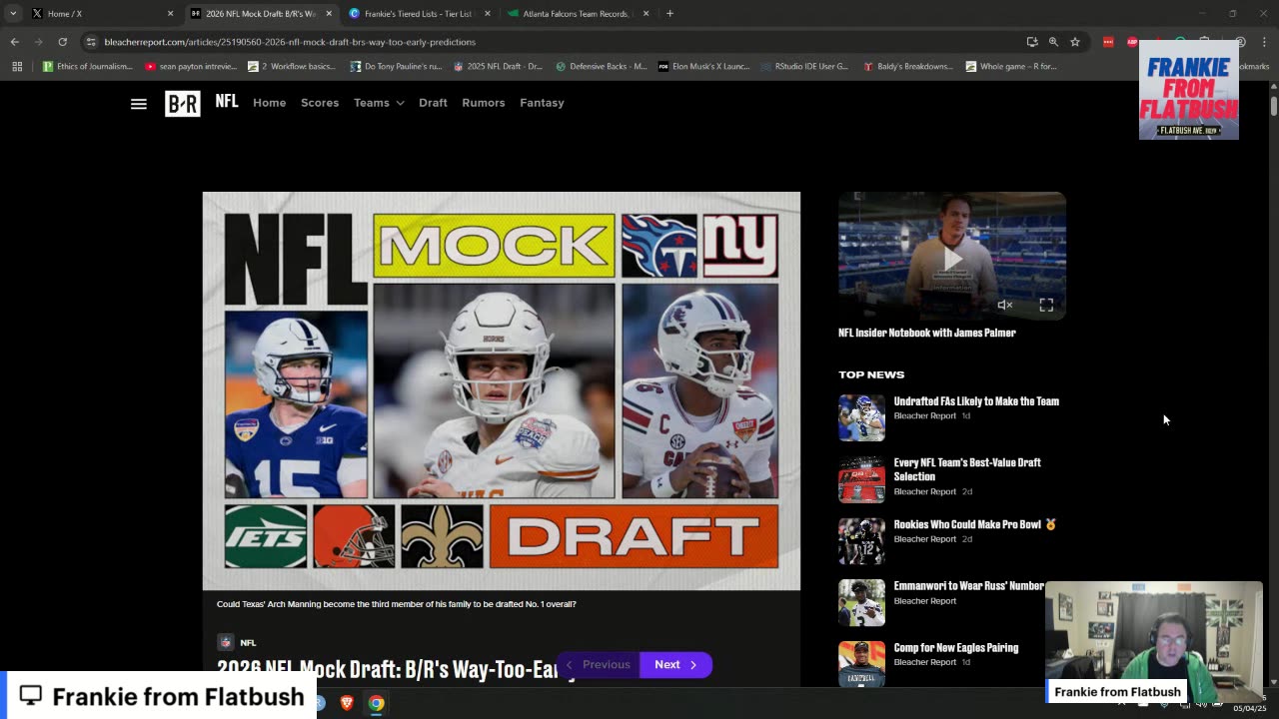Open 'Emmanwori to Wear Russ' Number' story
This screenshot has width=1279, height=719.
(968, 586)
